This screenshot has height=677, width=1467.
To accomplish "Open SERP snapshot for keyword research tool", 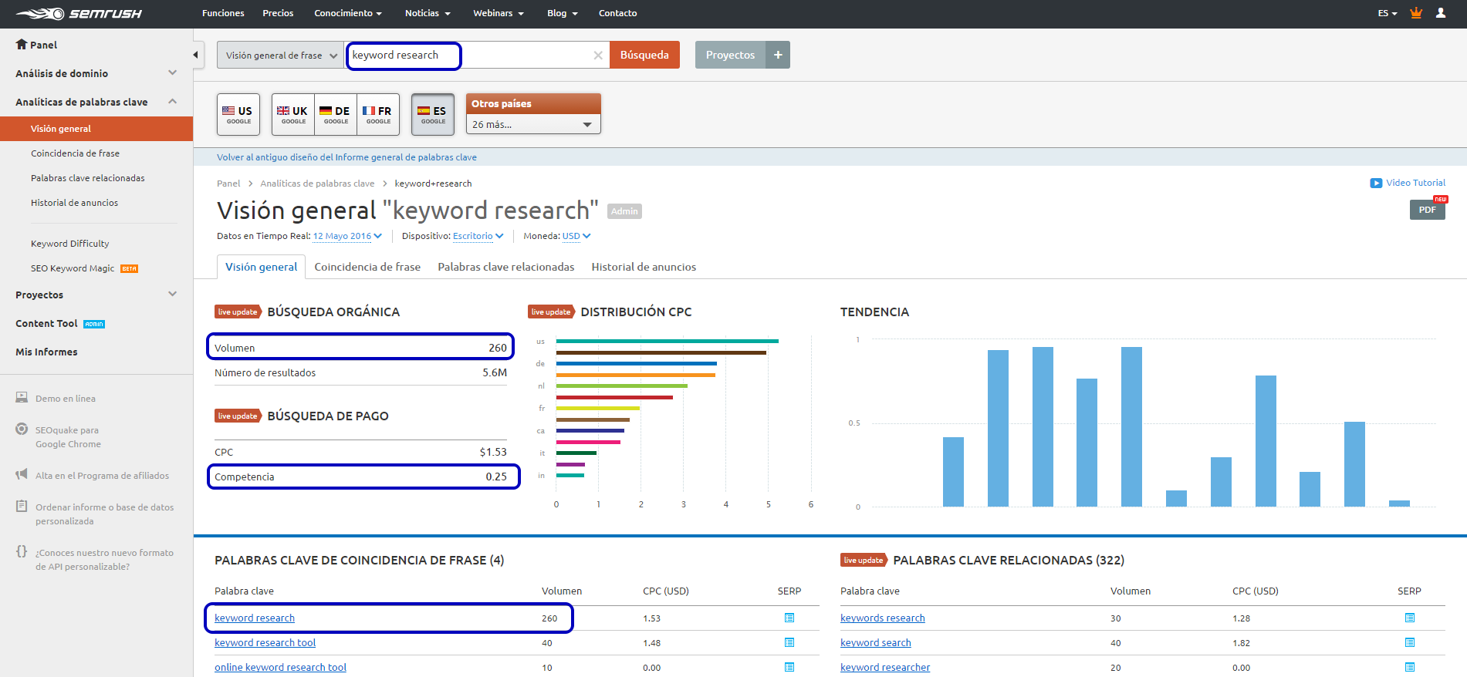I will [x=789, y=642].
